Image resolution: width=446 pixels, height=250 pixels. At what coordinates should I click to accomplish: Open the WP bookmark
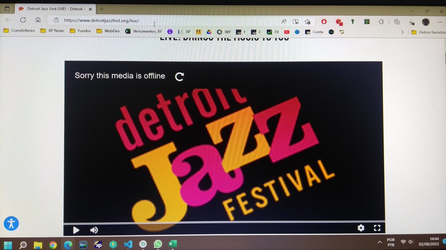[224, 32]
